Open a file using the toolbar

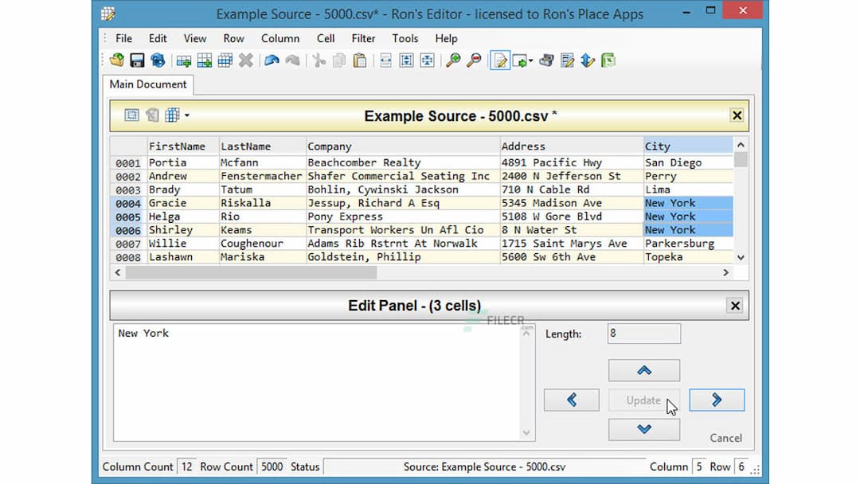pyautogui.click(x=116, y=60)
